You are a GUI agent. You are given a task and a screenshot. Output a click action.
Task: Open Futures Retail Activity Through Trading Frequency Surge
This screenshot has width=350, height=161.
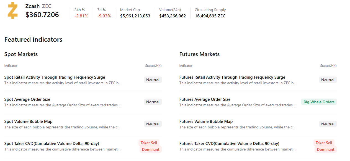click(232, 77)
